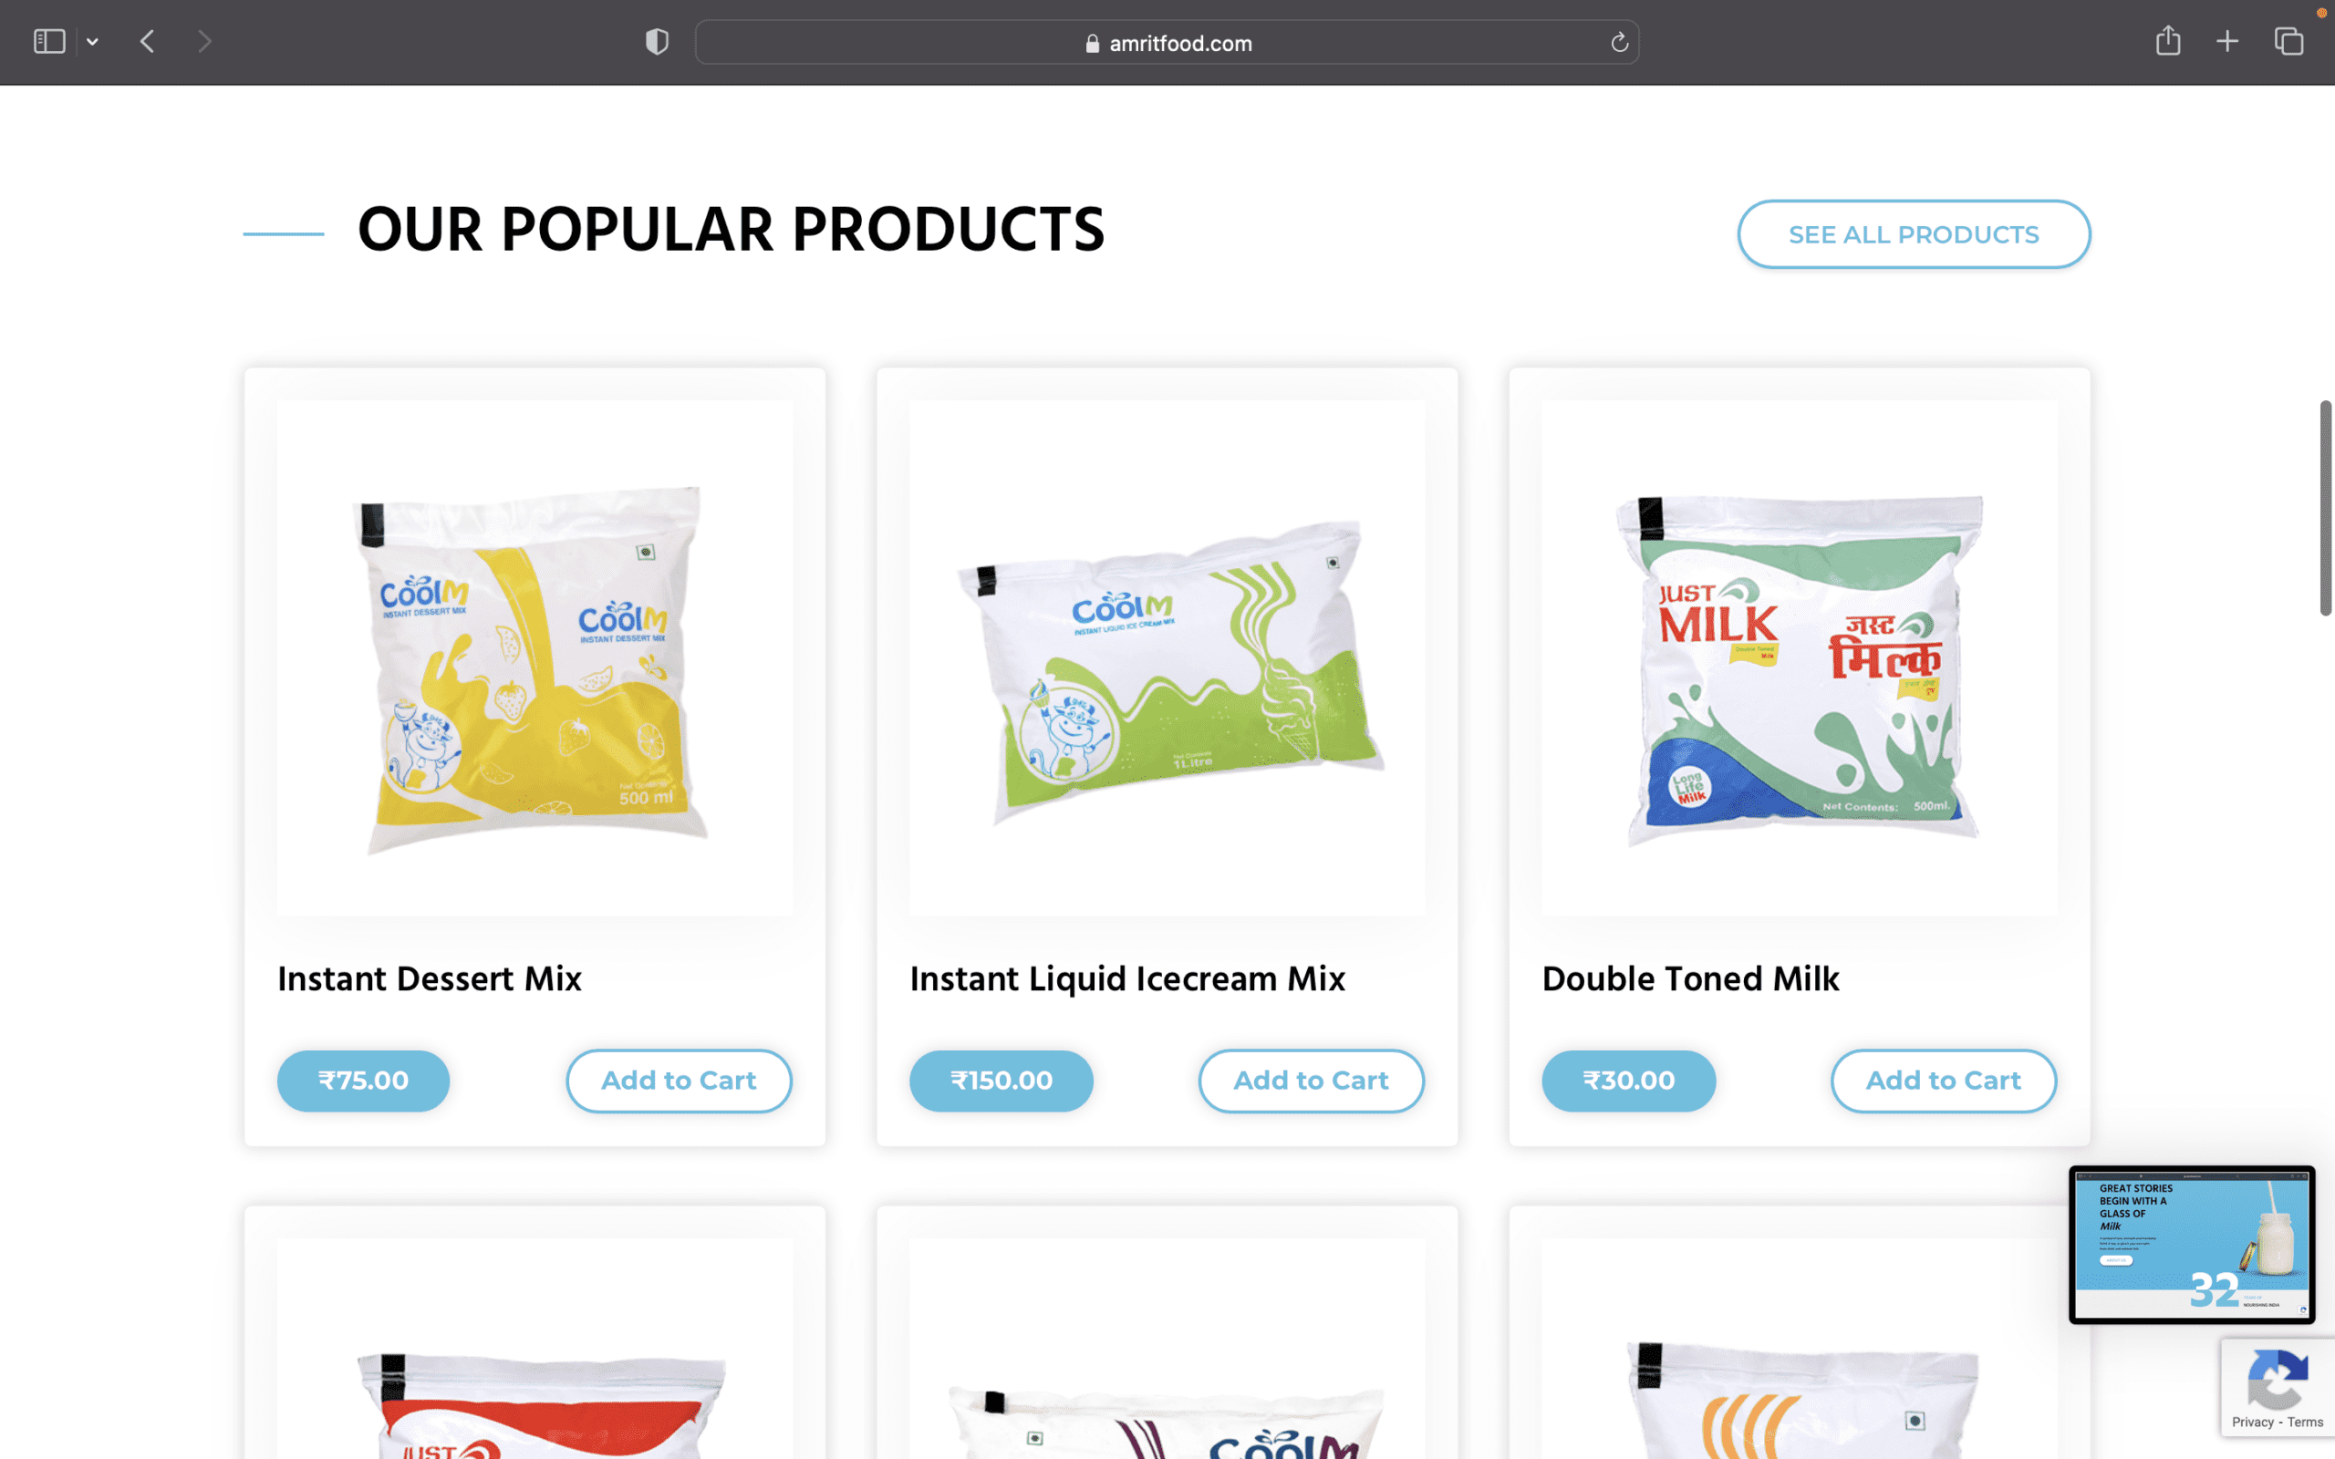Image resolution: width=2335 pixels, height=1459 pixels.
Task: Add Double Toned Milk to cart
Action: tap(1944, 1081)
